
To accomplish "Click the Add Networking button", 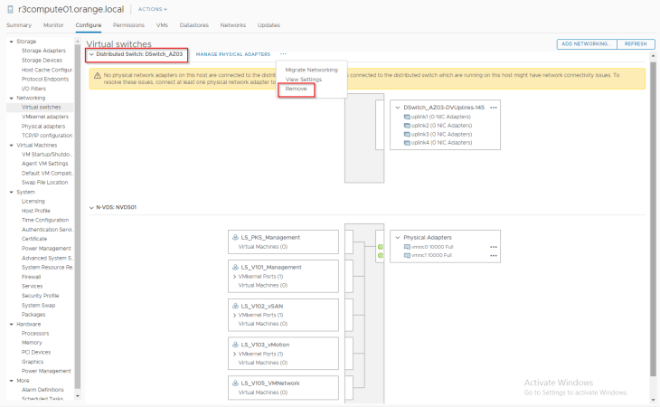I will [587, 43].
